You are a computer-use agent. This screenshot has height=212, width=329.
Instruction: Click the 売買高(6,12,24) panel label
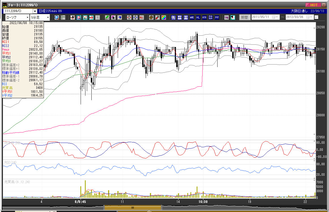[17, 182]
